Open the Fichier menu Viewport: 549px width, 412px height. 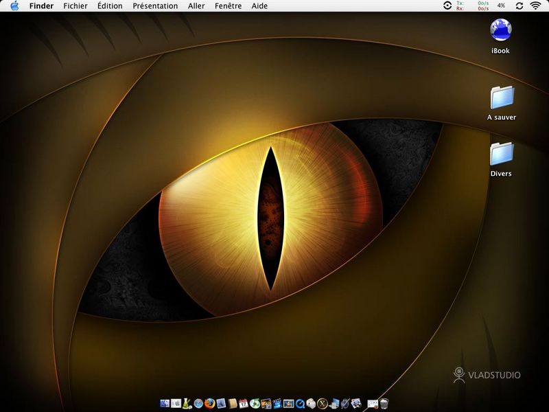pos(75,6)
